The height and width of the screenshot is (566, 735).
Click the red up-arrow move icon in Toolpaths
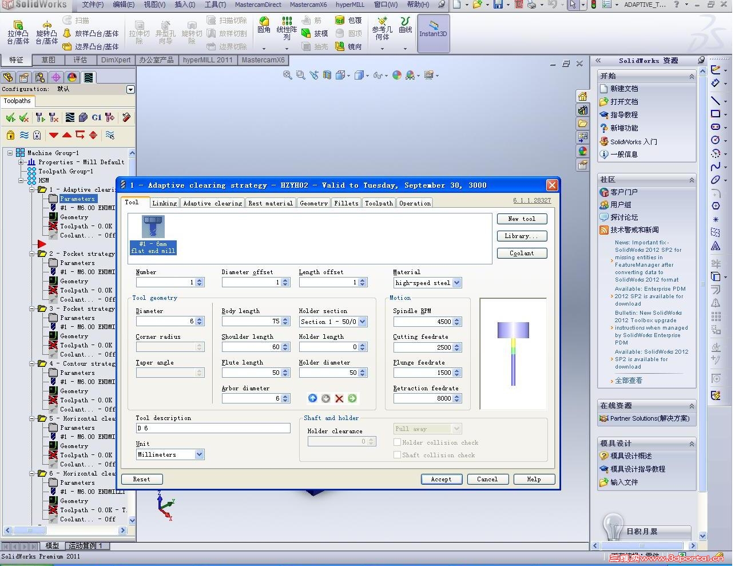point(66,135)
